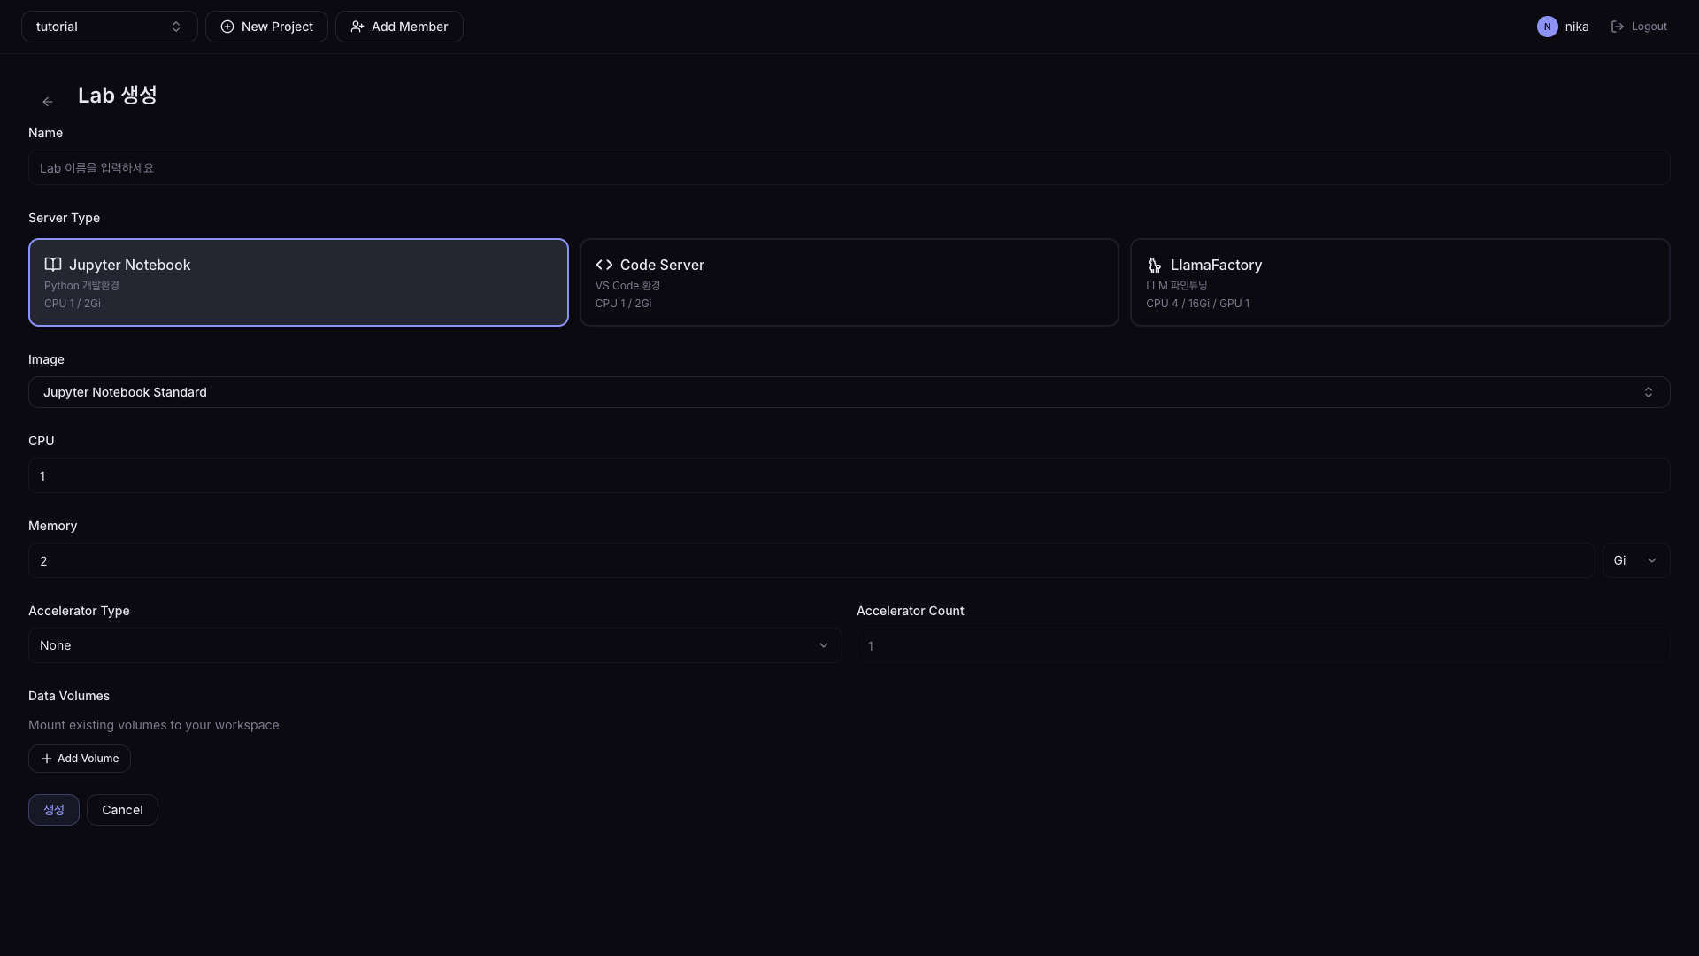The height and width of the screenshot is (956, 1699).
Task: Click 'Mount existing volumes to your workspace' text
Action: 154,725
